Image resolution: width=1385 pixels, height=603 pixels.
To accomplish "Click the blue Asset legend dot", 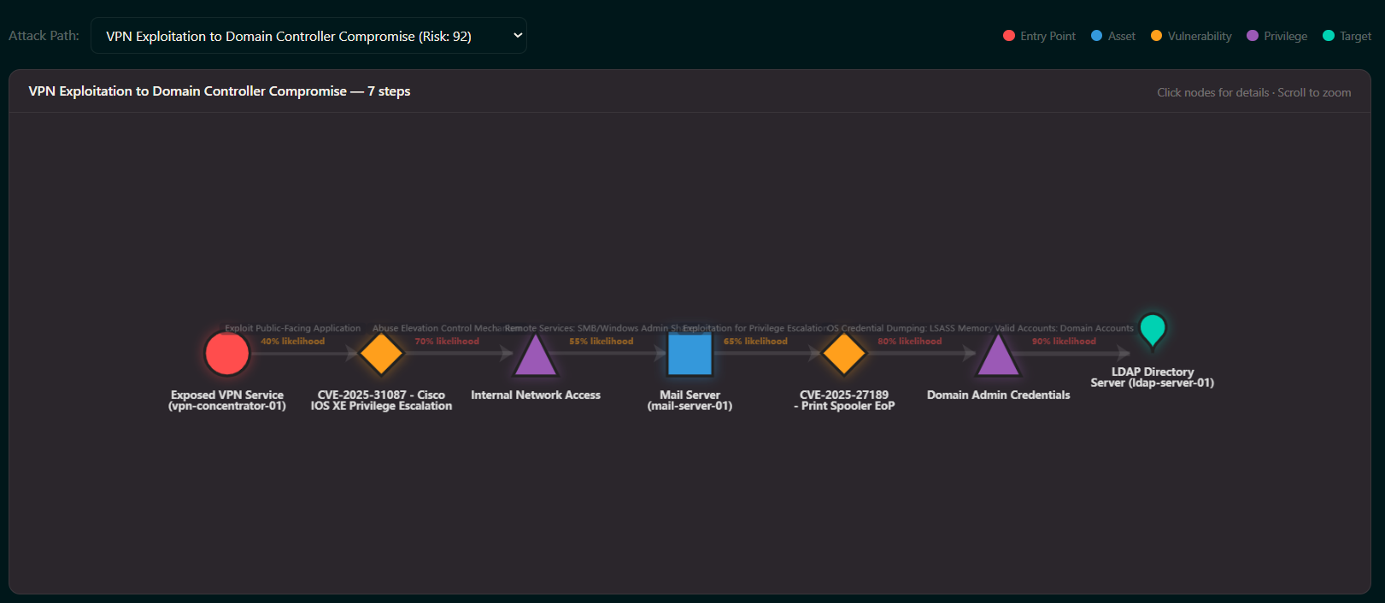I will click(1097, 36).
